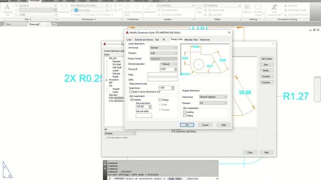The image size is (321, 180).
Task: Open the linear Unit format dropdown
Action: (x=164, y=47)
